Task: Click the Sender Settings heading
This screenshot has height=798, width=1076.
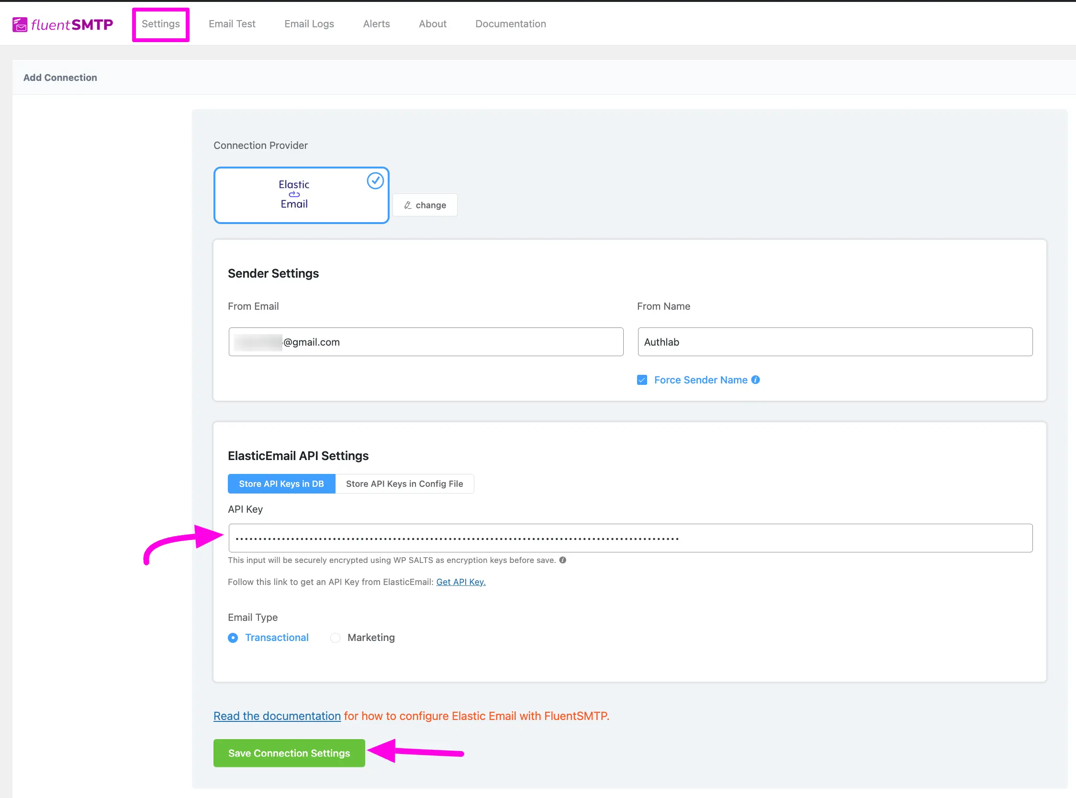Action: (273, 273)
